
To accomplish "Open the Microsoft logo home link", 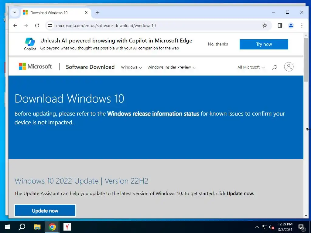I will tap(35, 66).
